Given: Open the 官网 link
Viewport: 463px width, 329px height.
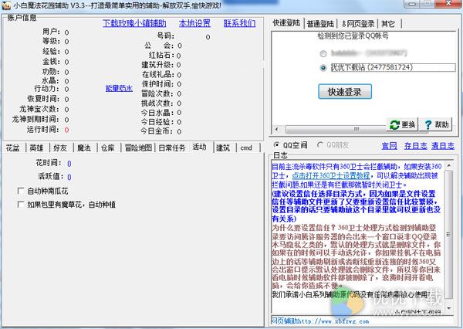Looking at the screenshot, I should (x=389, y=146).
